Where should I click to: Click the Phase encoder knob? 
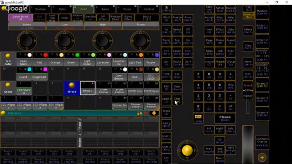(x=141, y=41)
